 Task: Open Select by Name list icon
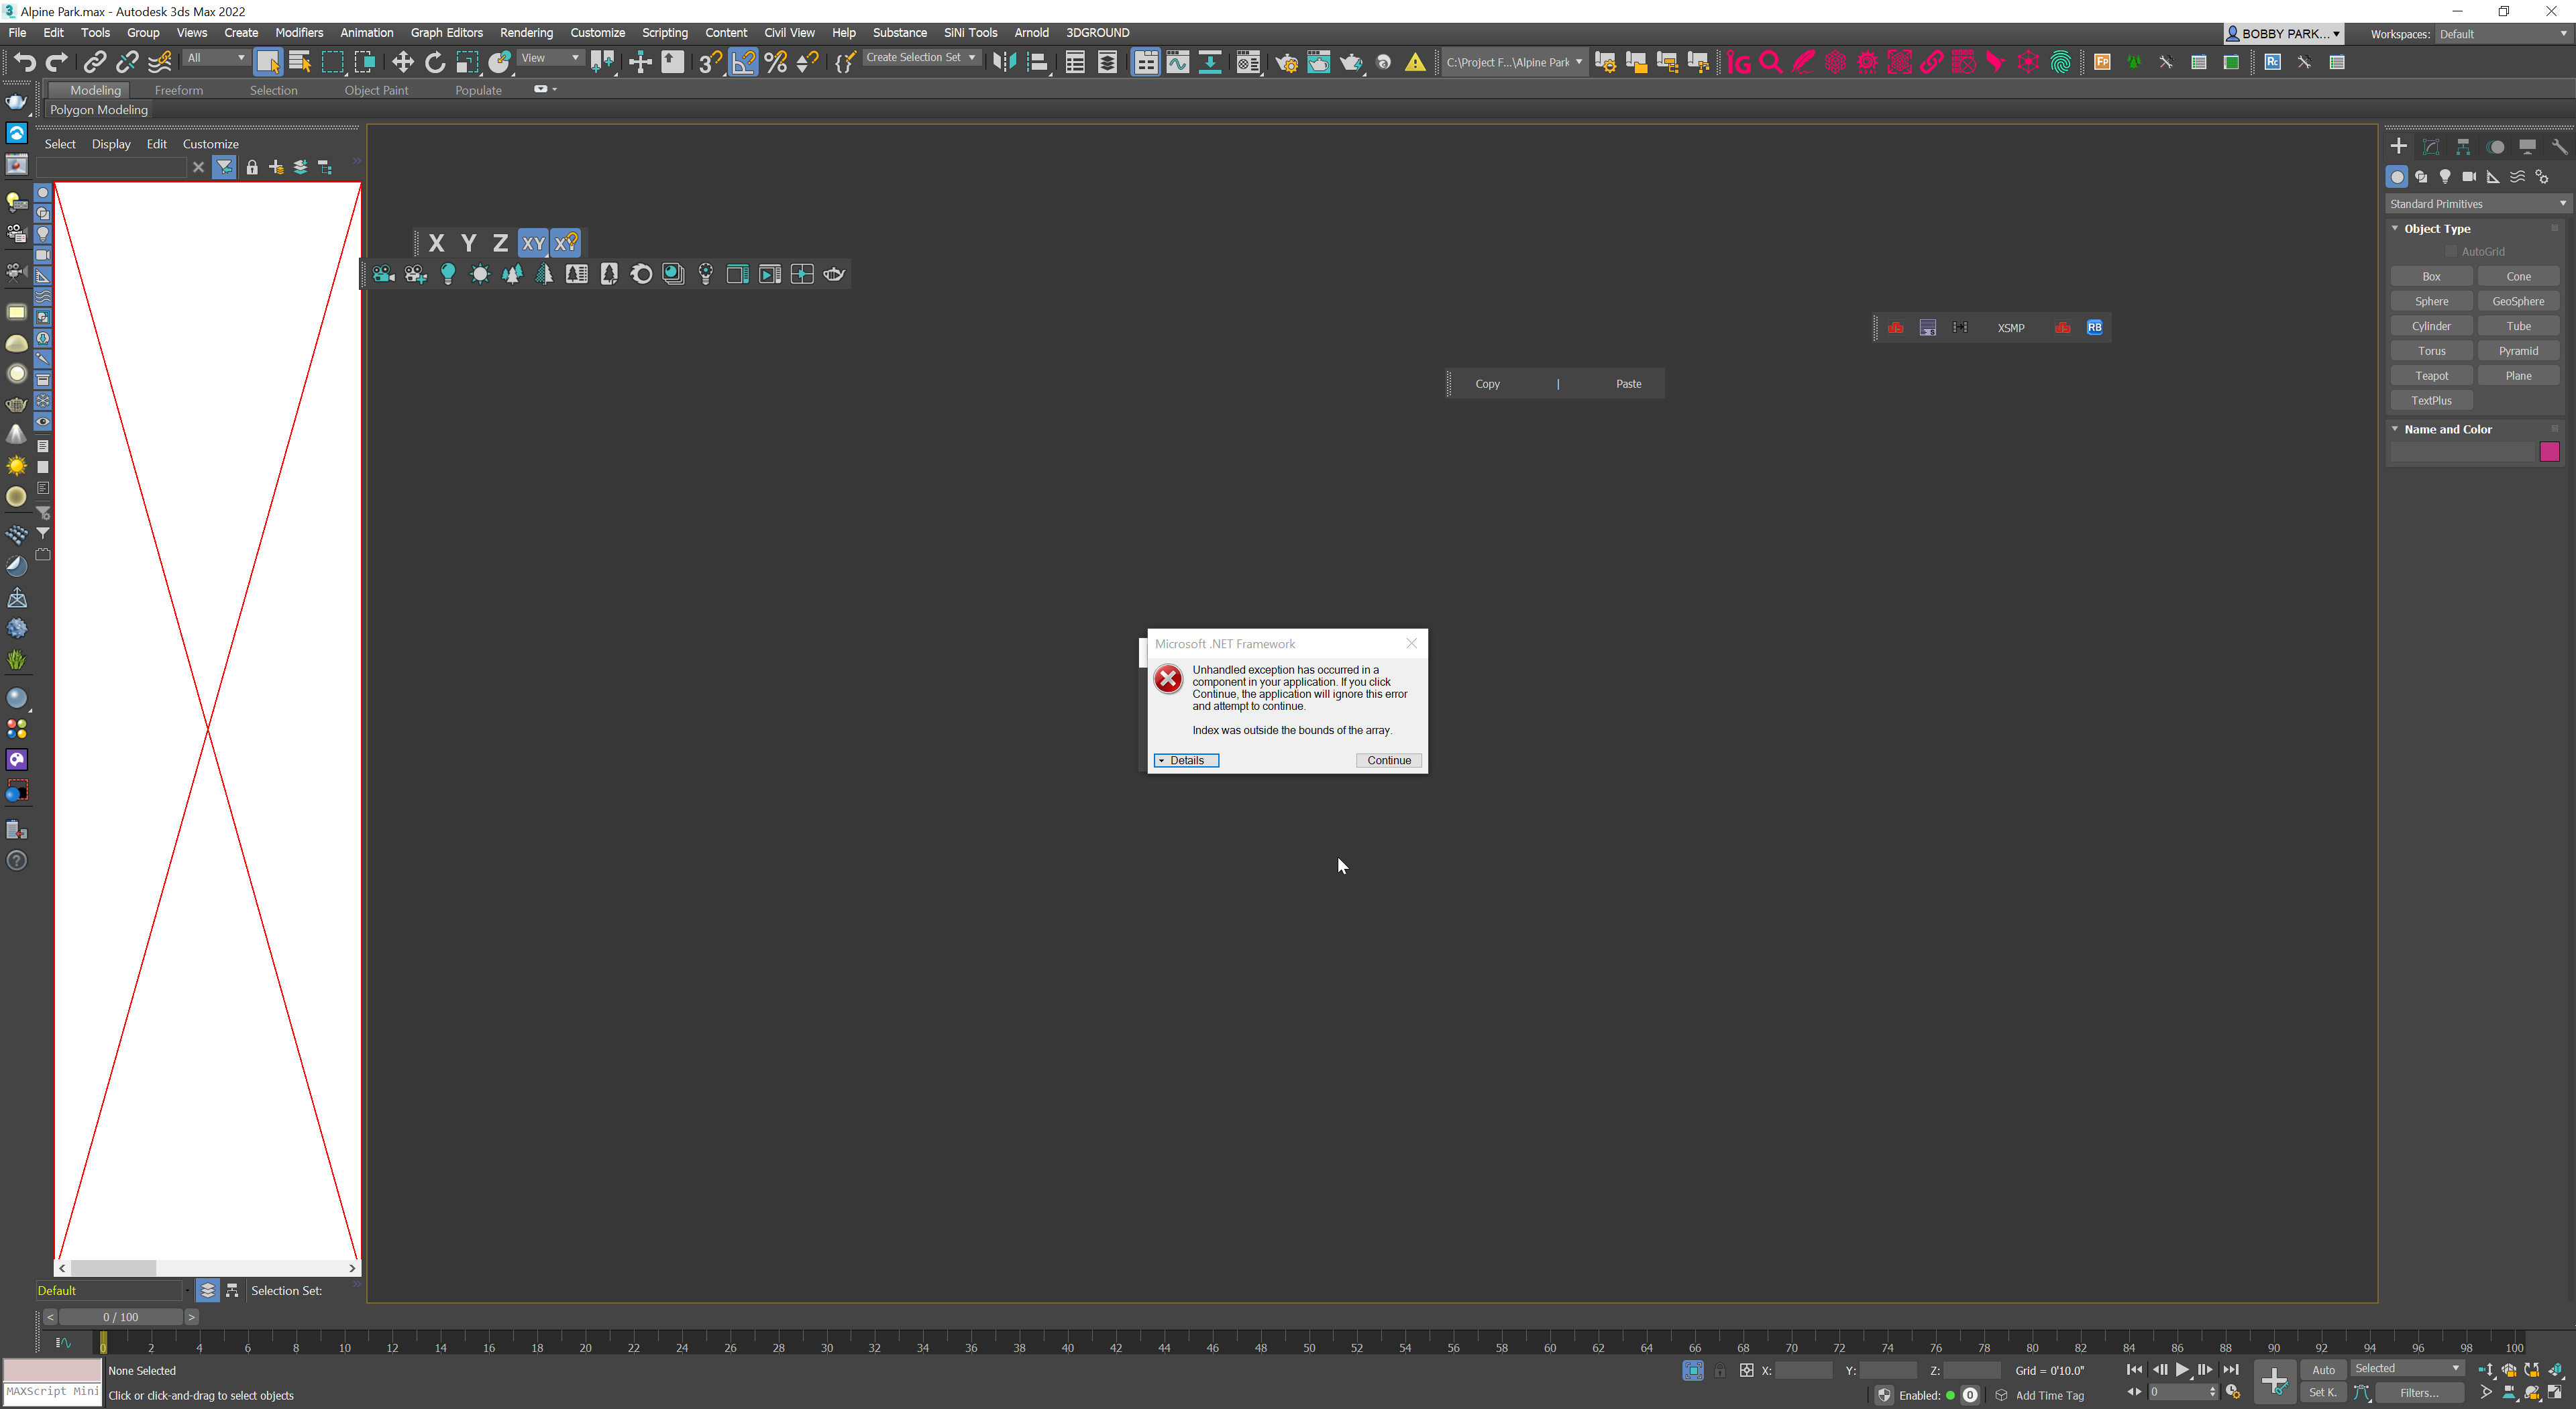[x=300, y=62]
